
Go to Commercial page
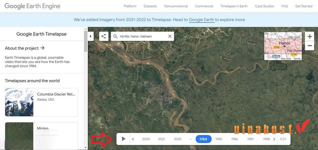coord(204,6)
